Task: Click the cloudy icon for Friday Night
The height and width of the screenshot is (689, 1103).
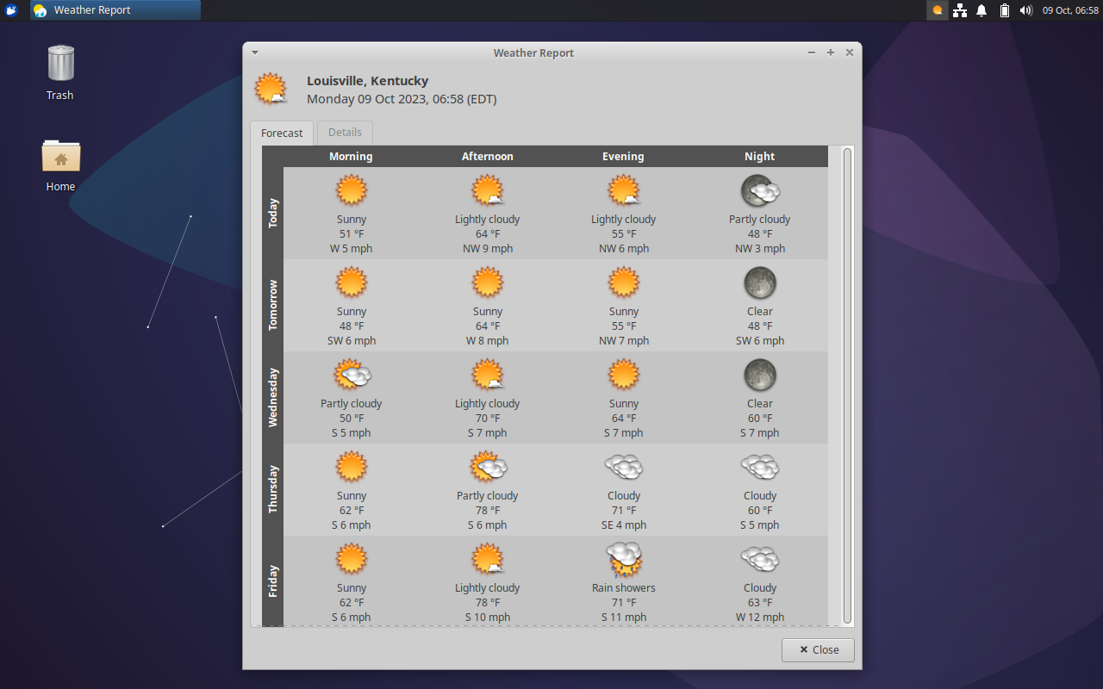Action: pyautogui.click(x=760, y=559)
